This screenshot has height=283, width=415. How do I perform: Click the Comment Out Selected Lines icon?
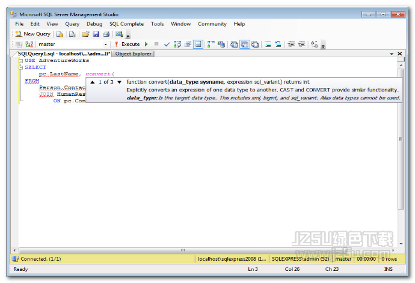(268, 44)
